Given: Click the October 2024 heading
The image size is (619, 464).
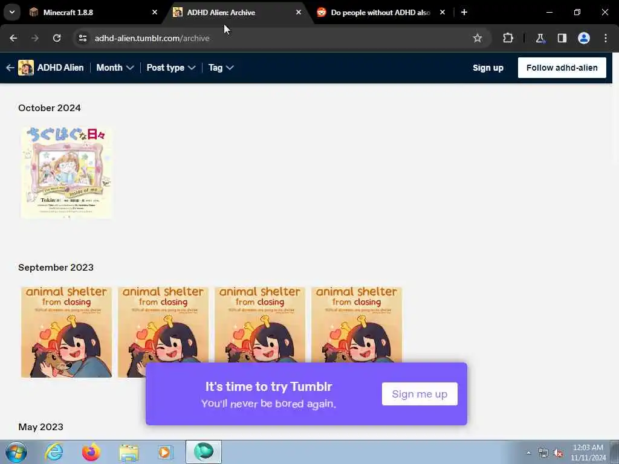Looking at the screenshot, I should pyautogui.click(x=50, y=108).
